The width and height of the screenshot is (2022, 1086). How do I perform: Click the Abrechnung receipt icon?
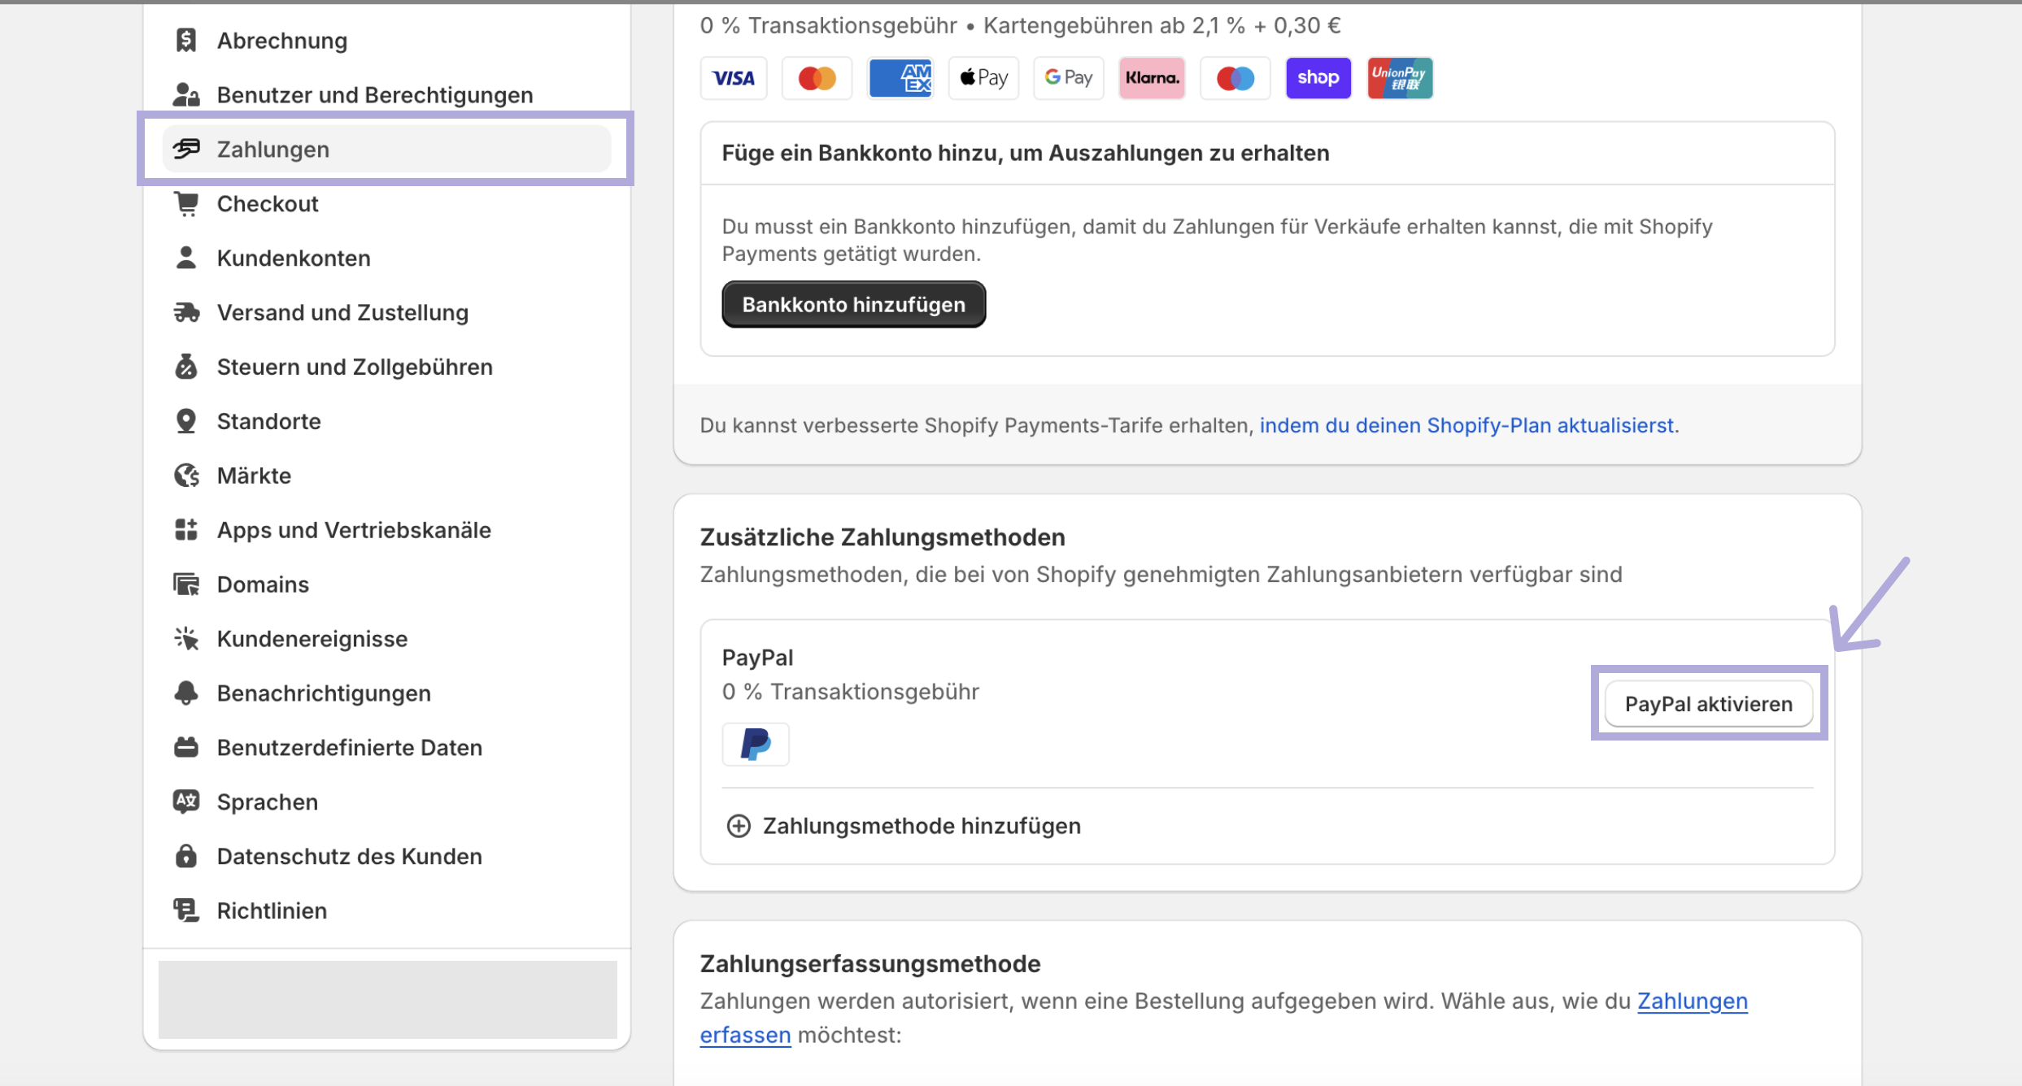(x=186, y=40)
